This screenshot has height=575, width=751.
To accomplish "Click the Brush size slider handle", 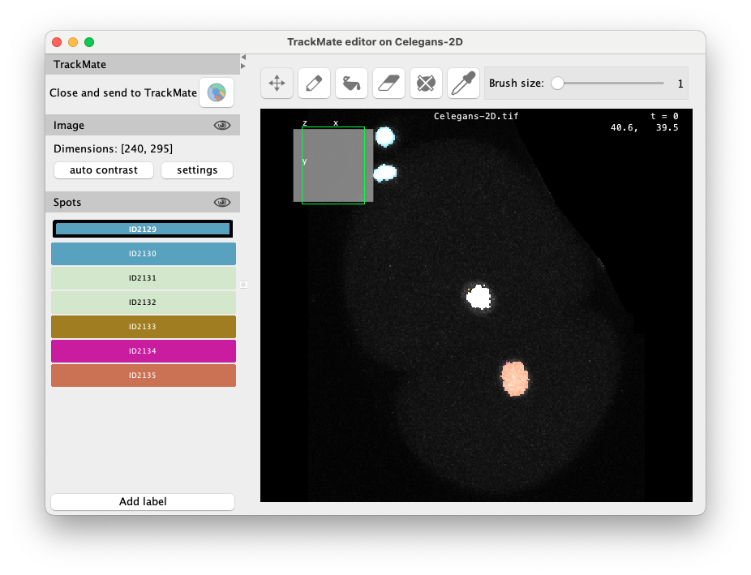I will tap(557, 84).
